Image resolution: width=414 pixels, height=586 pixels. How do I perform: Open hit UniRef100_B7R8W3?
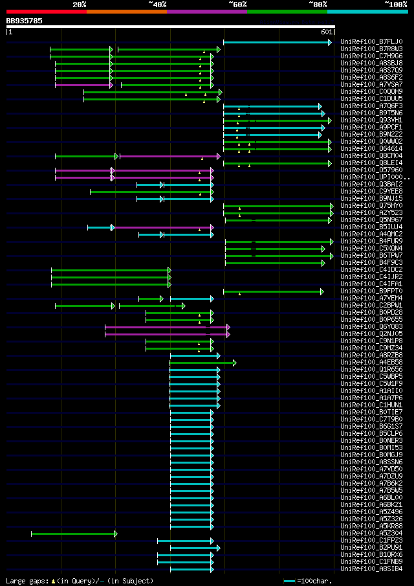371,49
